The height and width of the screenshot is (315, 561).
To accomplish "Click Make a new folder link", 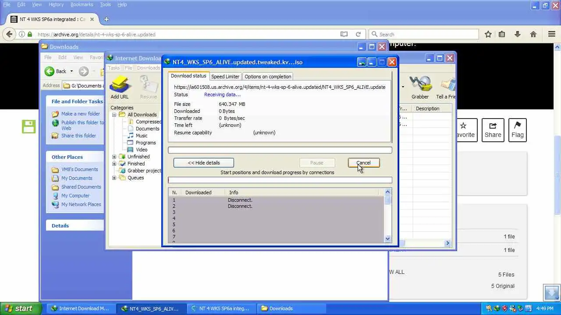I will click(x=81, y=114).
